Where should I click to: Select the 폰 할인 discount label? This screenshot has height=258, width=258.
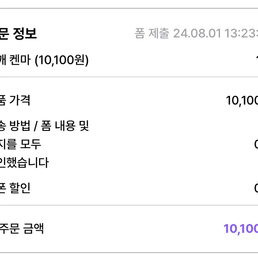(15, 188)
